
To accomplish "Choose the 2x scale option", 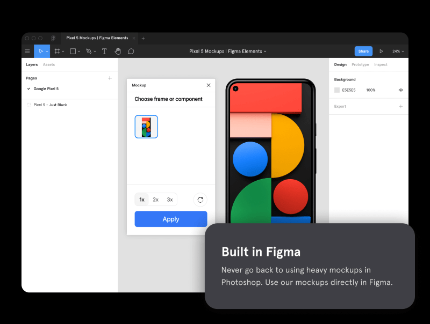I will tap(155, 200).
